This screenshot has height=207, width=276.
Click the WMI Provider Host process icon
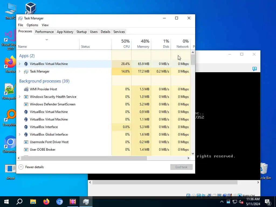(26, 89)
